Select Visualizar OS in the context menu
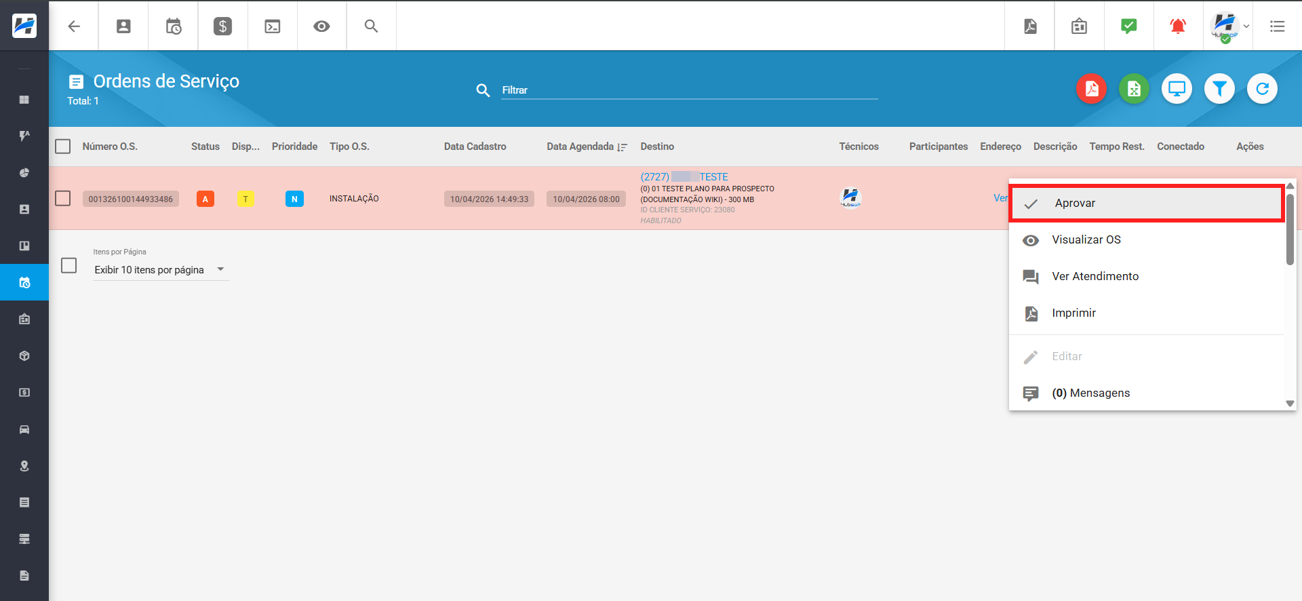Image resolution: width=1302 pixels, height=601 pixels. (x=1086, y=239)
